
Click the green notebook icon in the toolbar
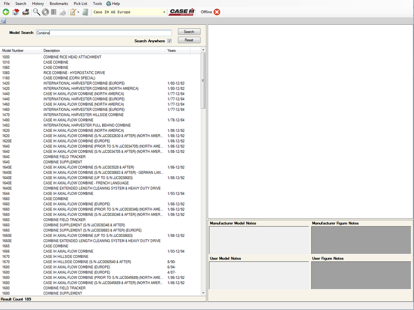[85, 12]
